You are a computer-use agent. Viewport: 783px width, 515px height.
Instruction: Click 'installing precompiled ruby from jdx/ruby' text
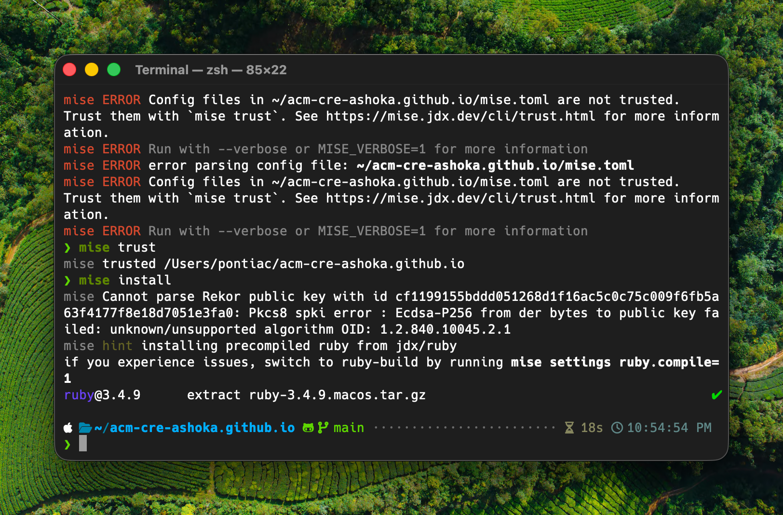pyautogui.click(x=298, y=346)
